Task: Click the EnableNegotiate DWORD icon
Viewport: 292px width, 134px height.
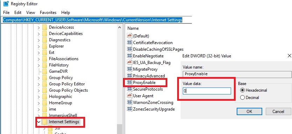Action: click(x=130, y=56)
